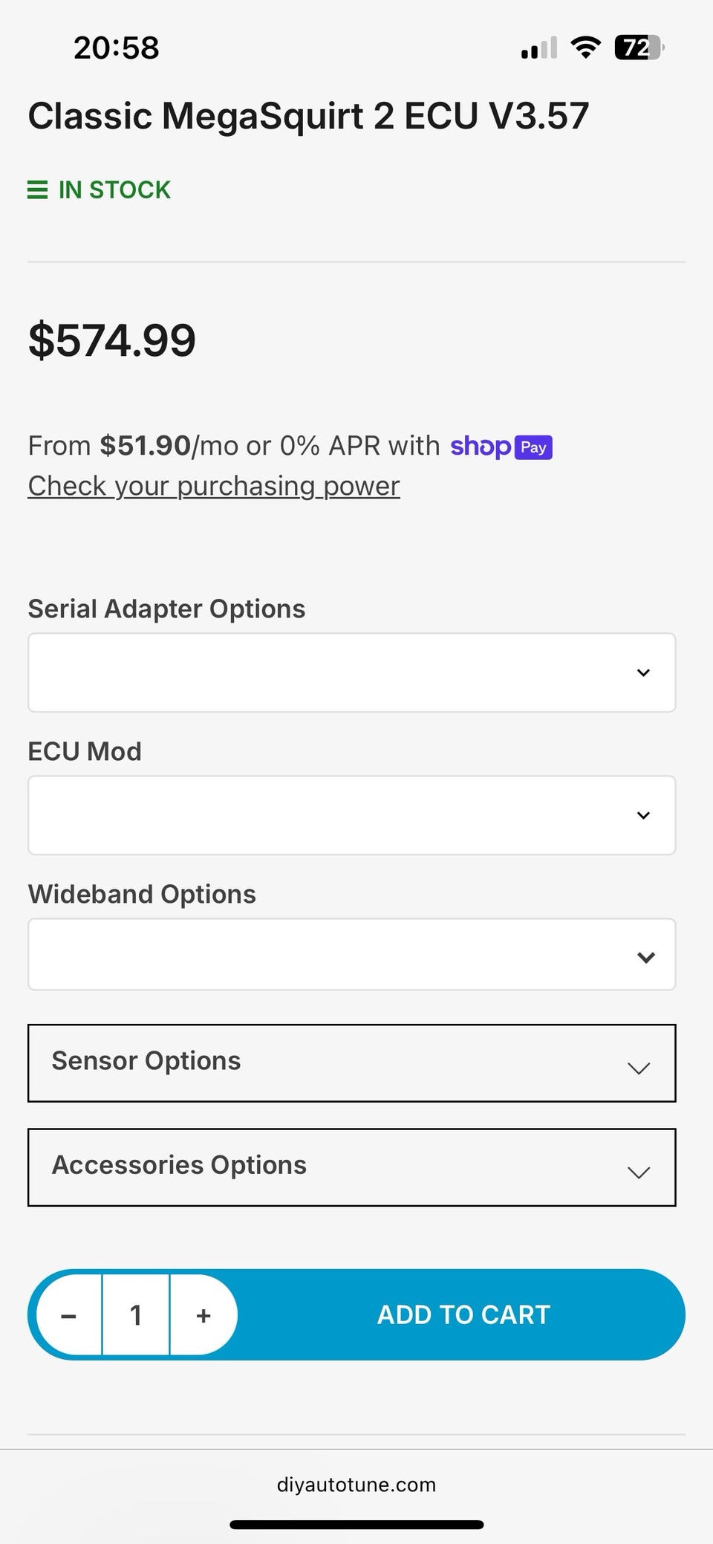Open Check your purchasing power link
This screenshot has width=713, height=1544.
214,486
